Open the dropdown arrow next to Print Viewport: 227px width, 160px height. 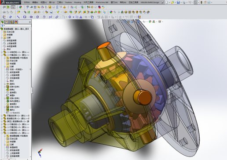click(187, 3)
